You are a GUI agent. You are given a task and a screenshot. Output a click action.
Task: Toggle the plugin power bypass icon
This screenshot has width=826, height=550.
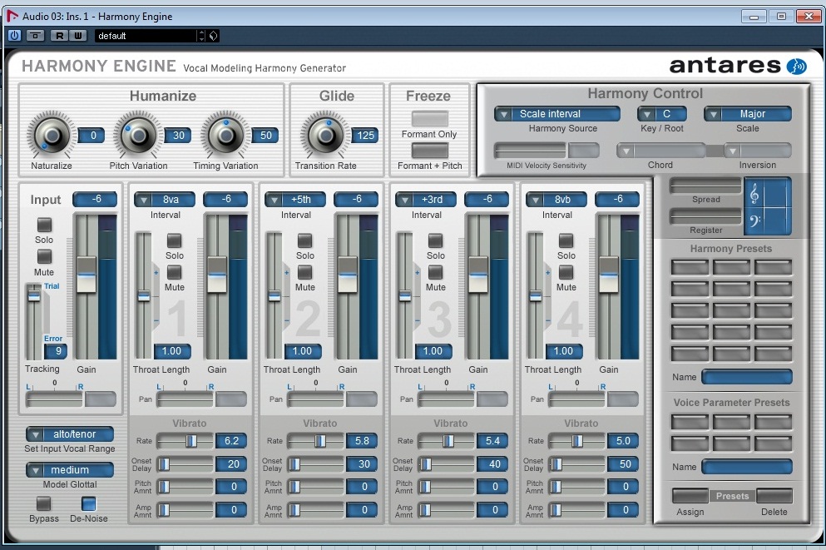pyautogui.click(x=14, y=35)
